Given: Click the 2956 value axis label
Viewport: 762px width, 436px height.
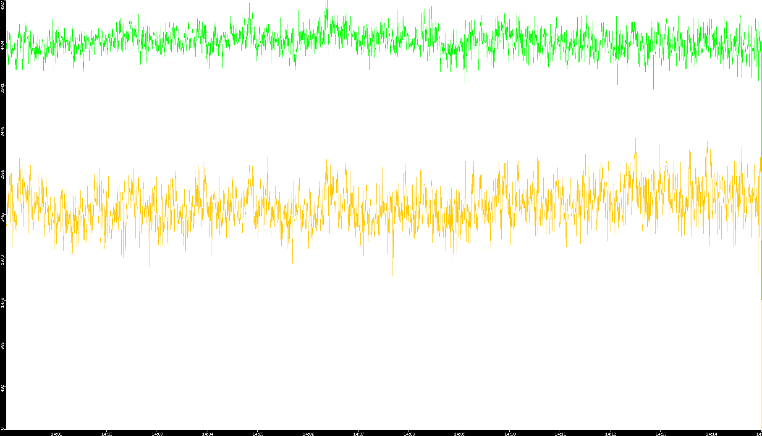Looking at the screenshot, I should [3, 174].
